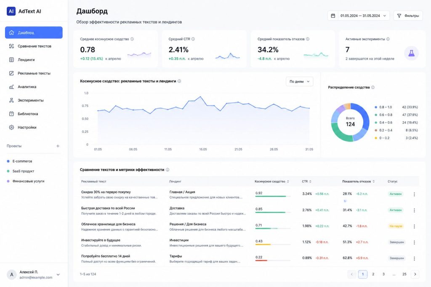
Task: Expand the Алексей П. account menu chevron
Action: (58, 274)
